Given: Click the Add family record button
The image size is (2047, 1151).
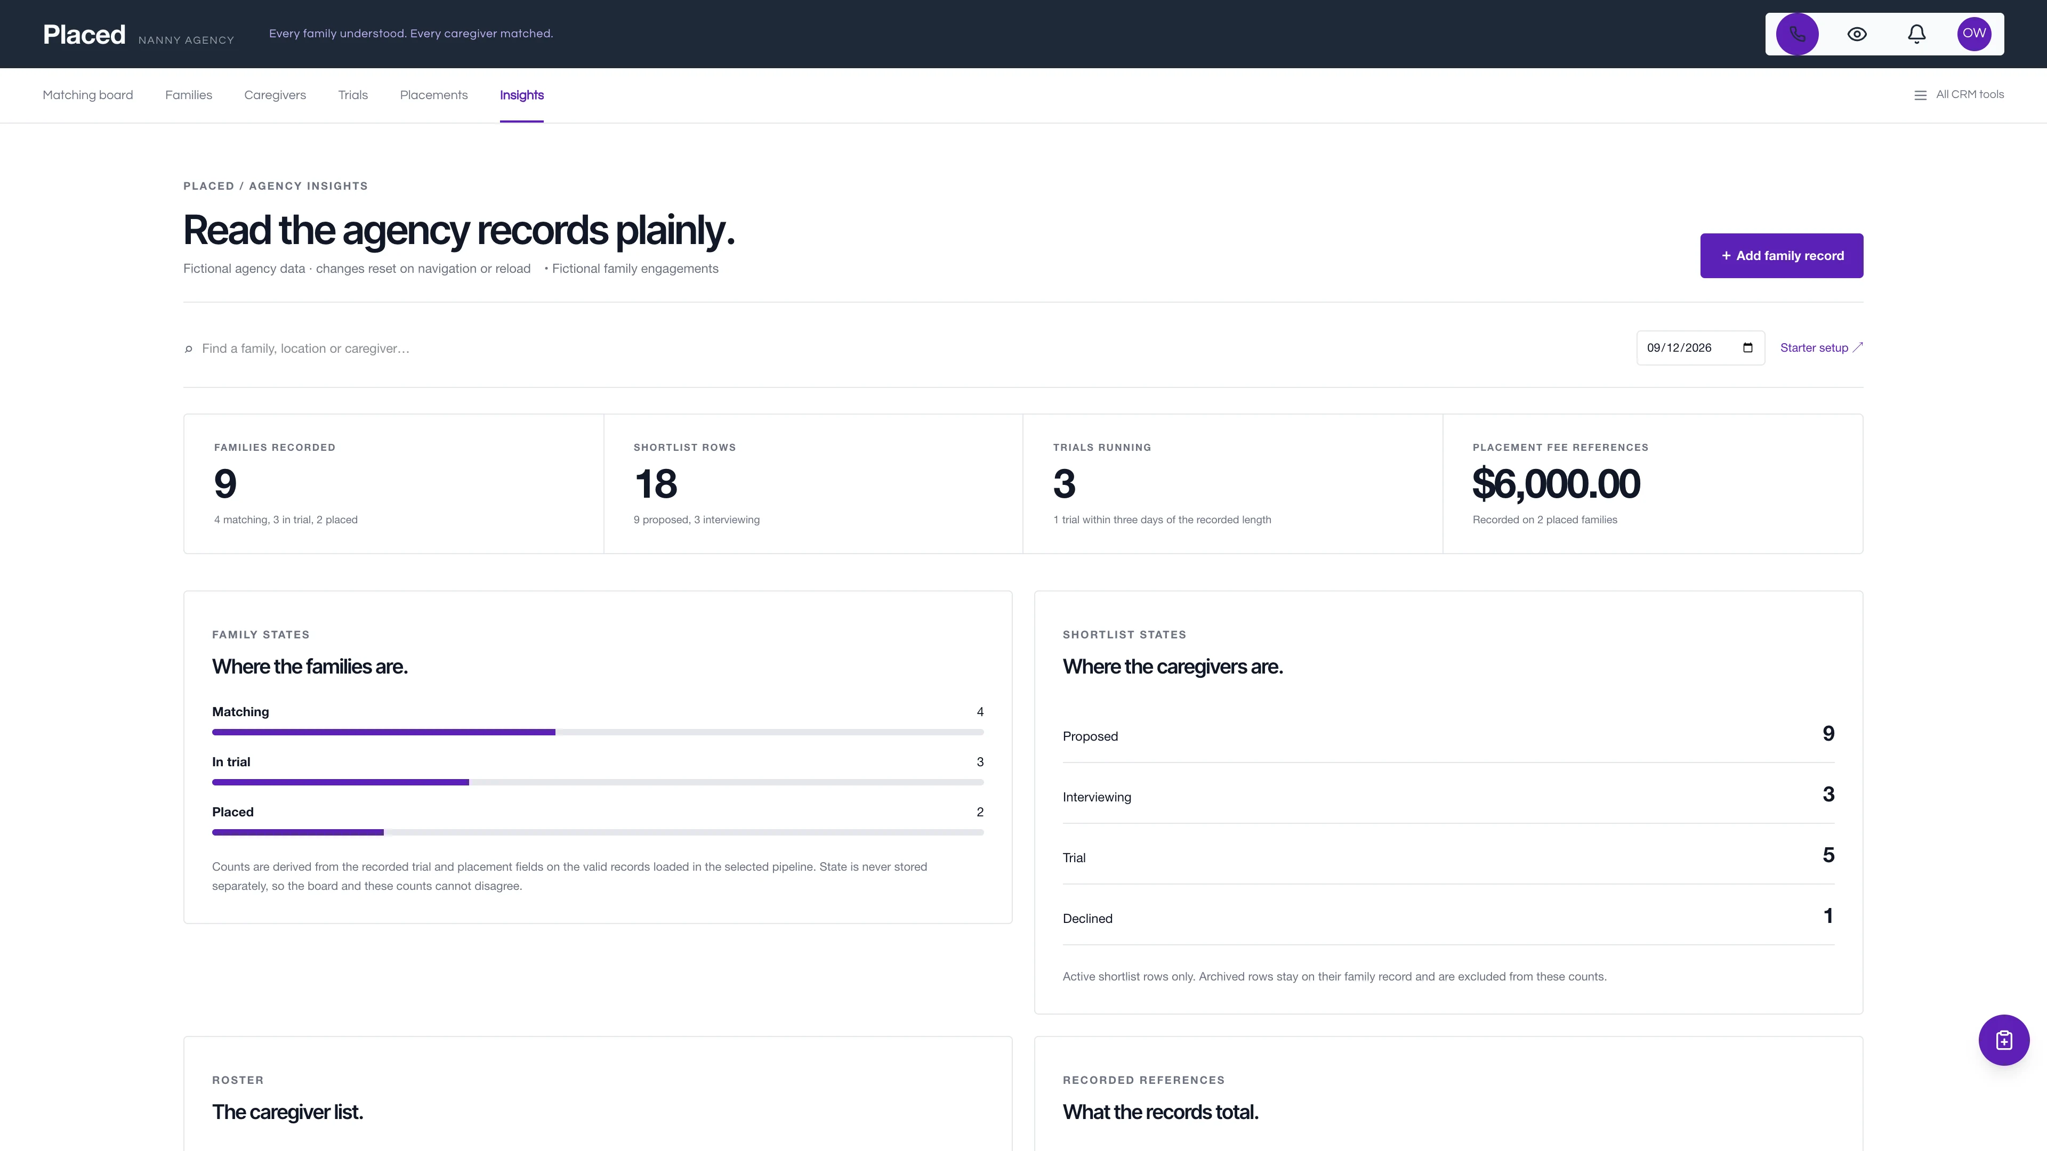Looking at the screenshot, I should point(1782,256).
